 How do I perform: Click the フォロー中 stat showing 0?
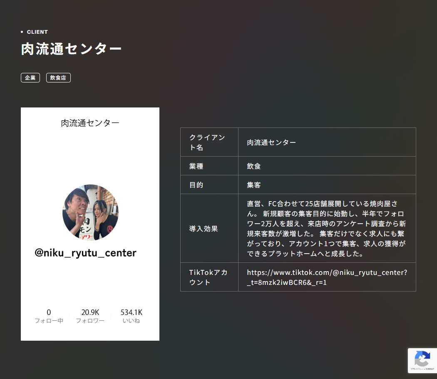[49, 311]
